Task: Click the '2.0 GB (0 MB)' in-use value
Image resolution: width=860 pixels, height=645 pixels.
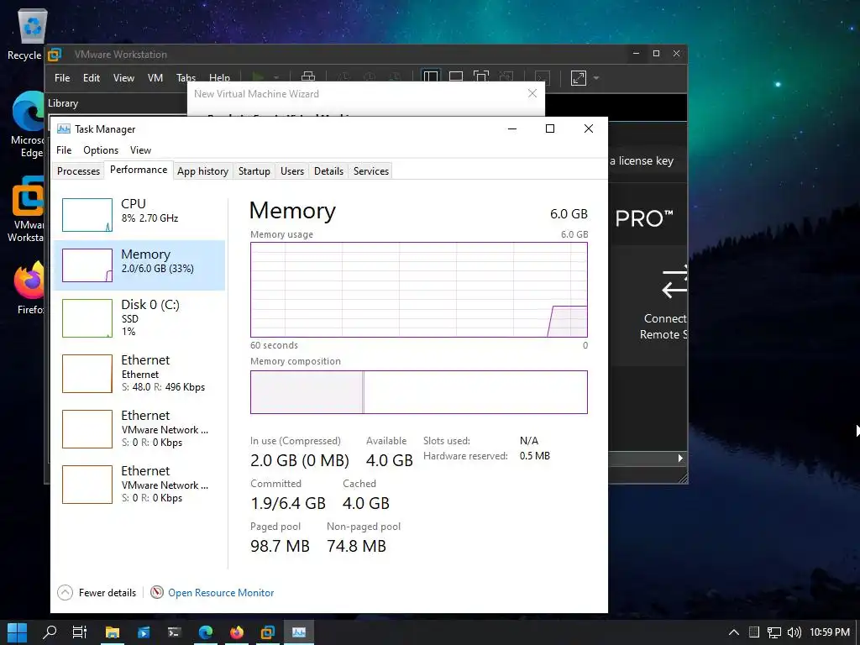Action: [300, 460]
